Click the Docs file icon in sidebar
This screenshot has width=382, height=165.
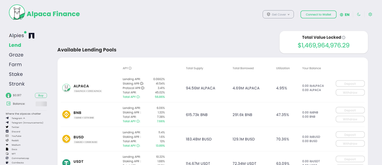pyautogui.click(x=7, y=149)
